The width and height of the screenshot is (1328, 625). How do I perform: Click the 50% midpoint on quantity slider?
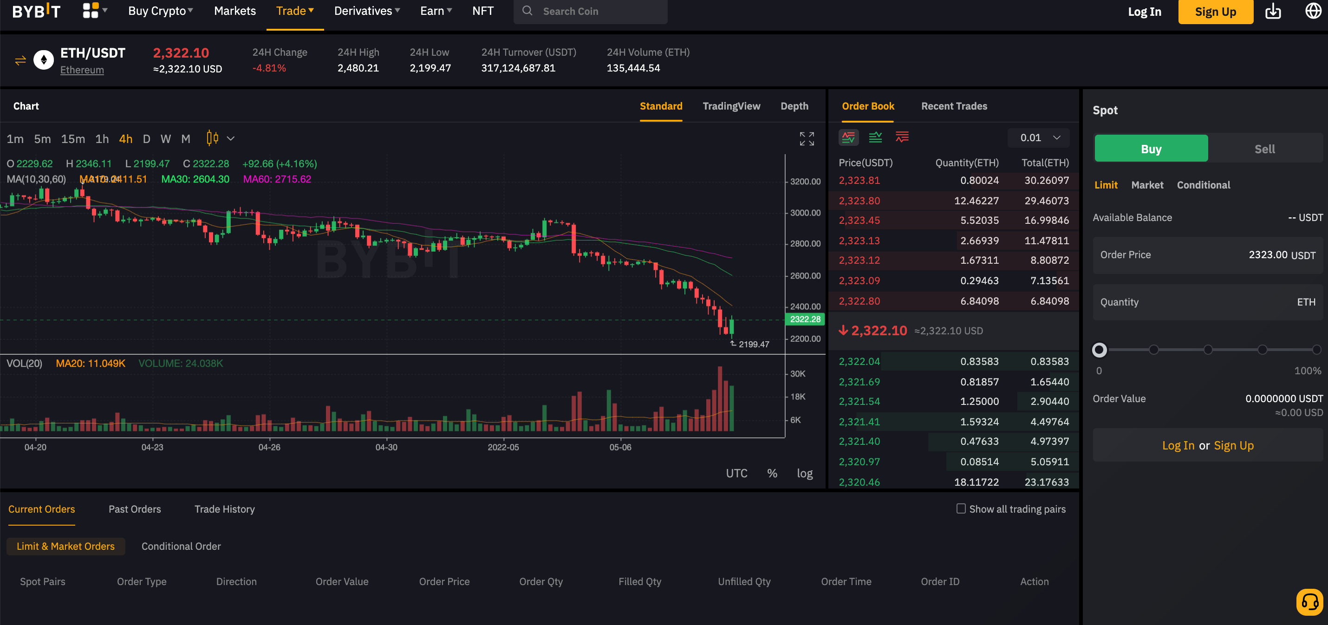point(1208,350)
